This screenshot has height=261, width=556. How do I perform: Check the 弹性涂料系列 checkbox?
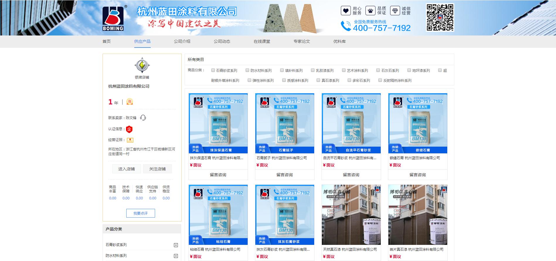tap(249, 80)
